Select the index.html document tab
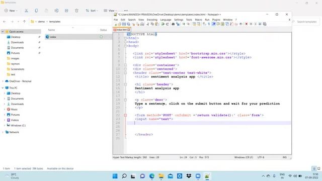The width and height of the screenshot is (322, 181). pyautogui.click(x=122, y=30)
